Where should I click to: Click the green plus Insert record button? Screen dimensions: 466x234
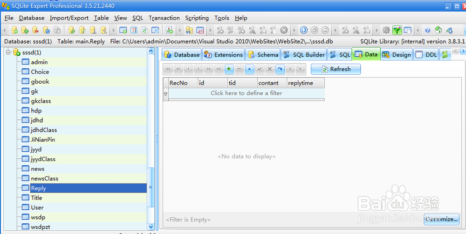click(x=229, y=69)
